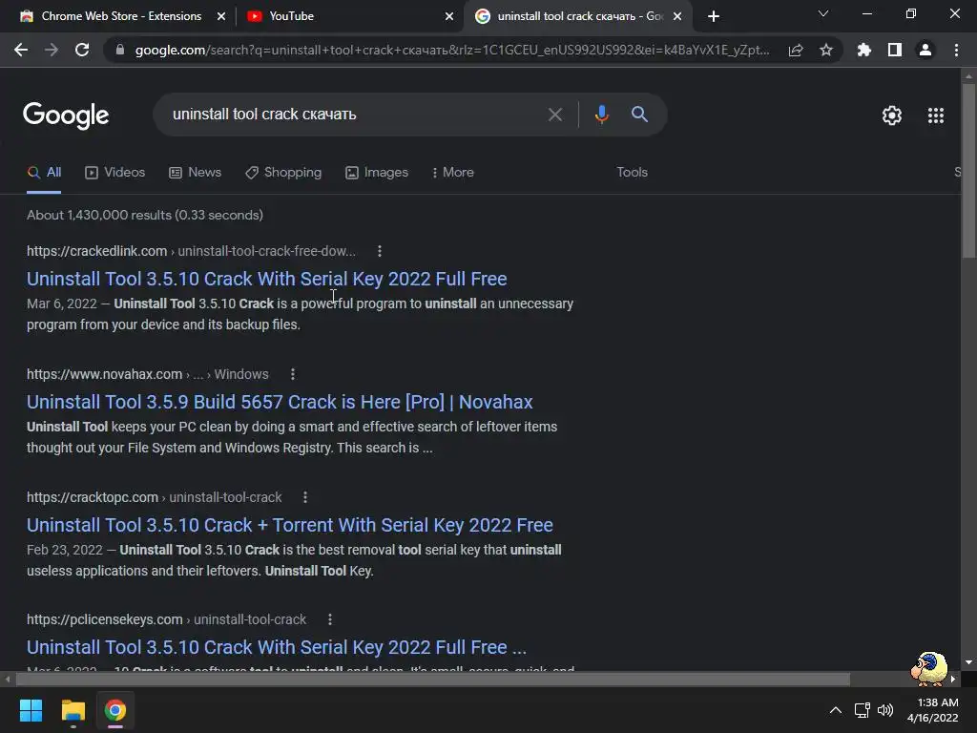The width and height of the screenshot is (977, 733).
Task: Select the Videos search filter
Action: (115, 172)
